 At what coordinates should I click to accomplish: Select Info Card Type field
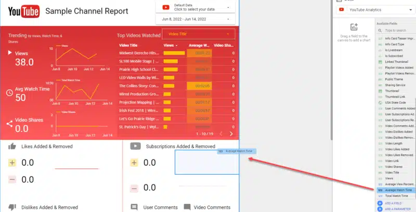tap(395, 44)
